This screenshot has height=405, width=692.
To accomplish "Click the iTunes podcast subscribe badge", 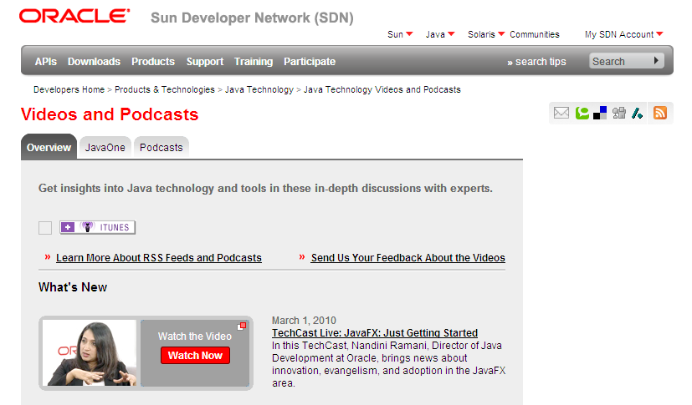I will tap(97, 227).
